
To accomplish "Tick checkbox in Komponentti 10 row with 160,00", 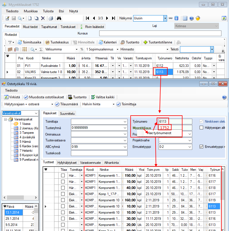I will [x=63, y=200].
